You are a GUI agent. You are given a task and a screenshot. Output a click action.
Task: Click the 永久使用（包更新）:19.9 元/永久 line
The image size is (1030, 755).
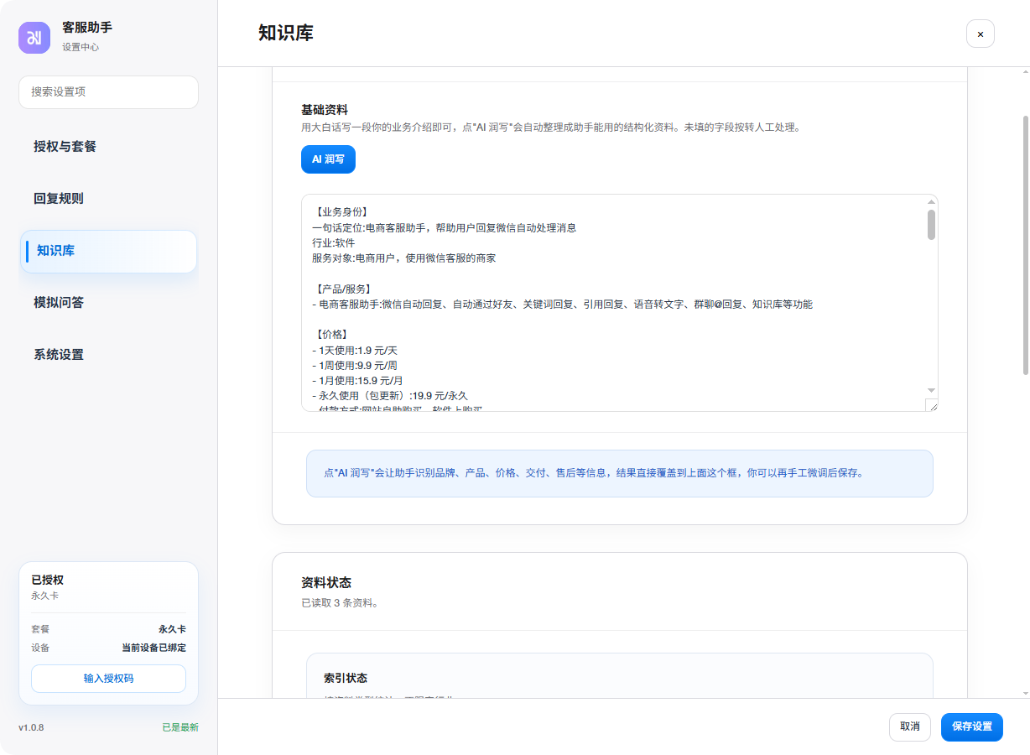[390, 395]
